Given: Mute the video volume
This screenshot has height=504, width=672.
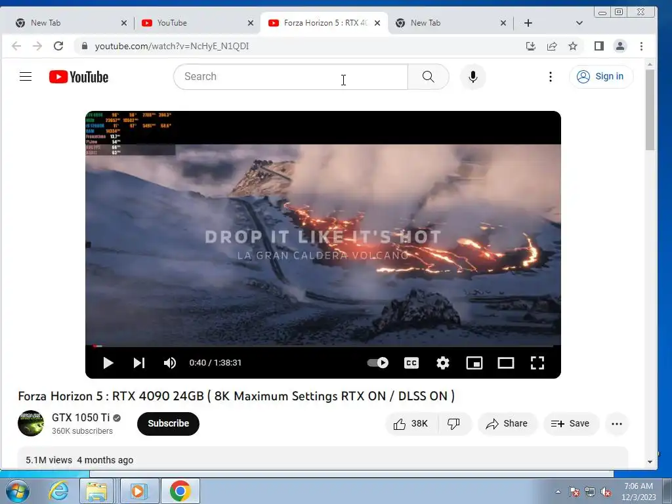Looking at the screenshot, I should 170,363.
